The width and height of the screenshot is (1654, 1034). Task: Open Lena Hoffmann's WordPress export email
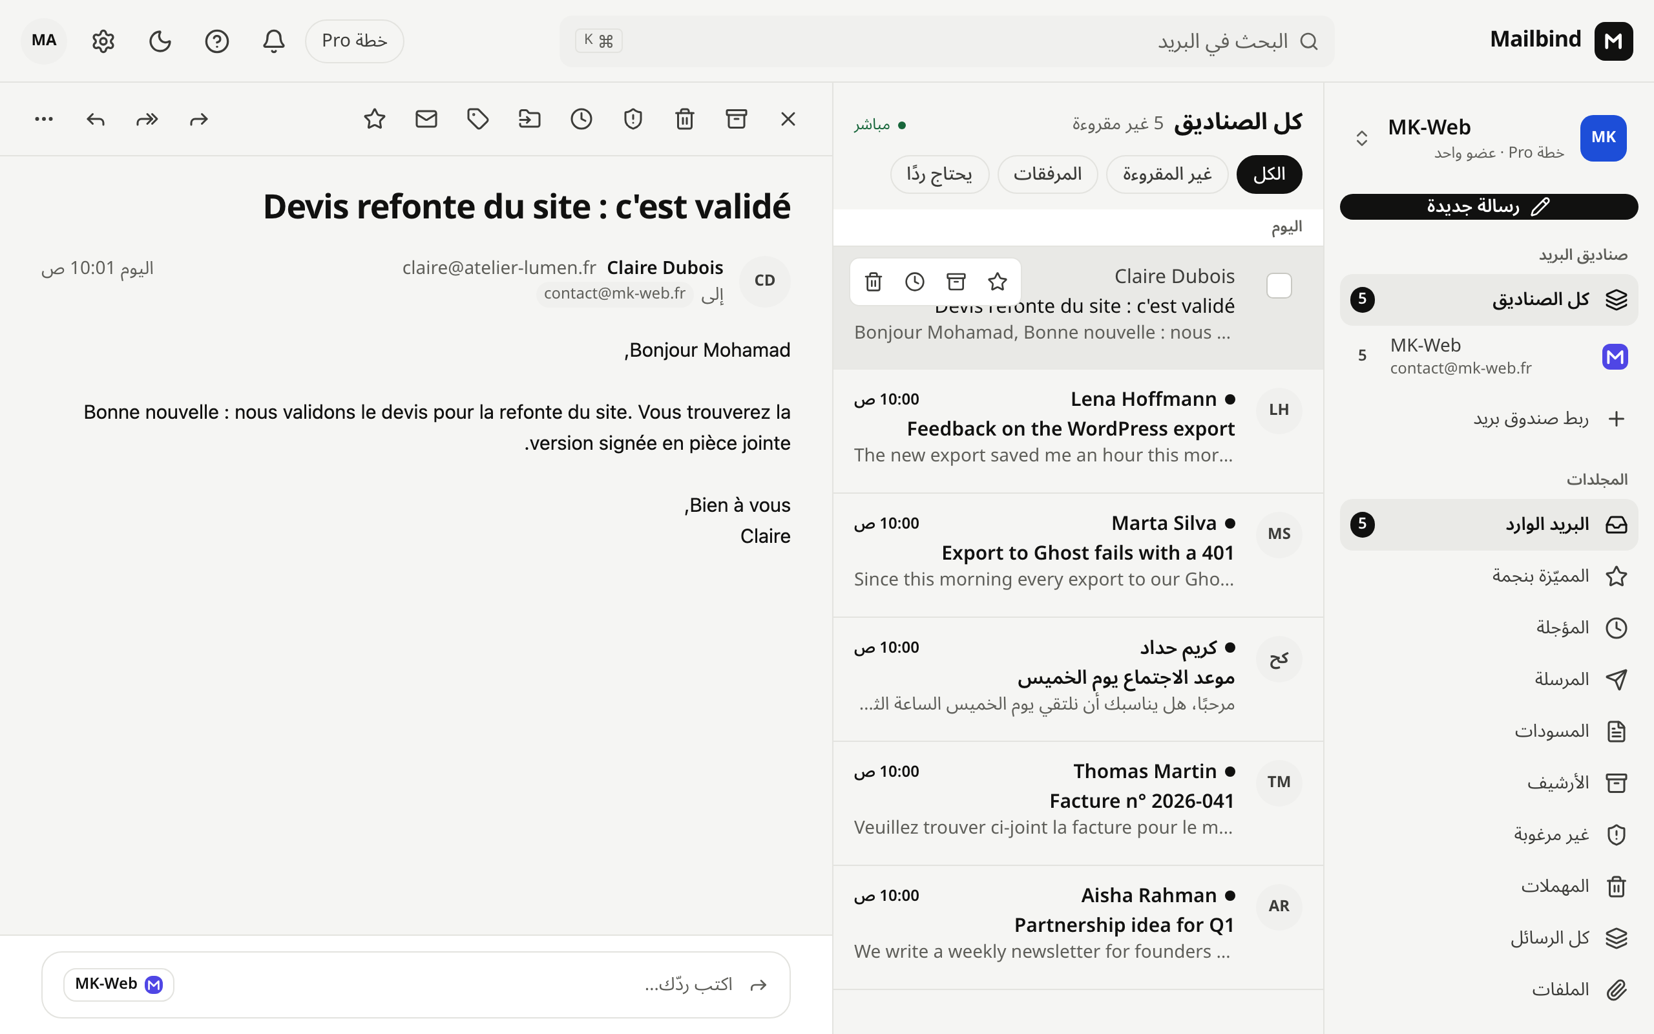point(1078,432)
